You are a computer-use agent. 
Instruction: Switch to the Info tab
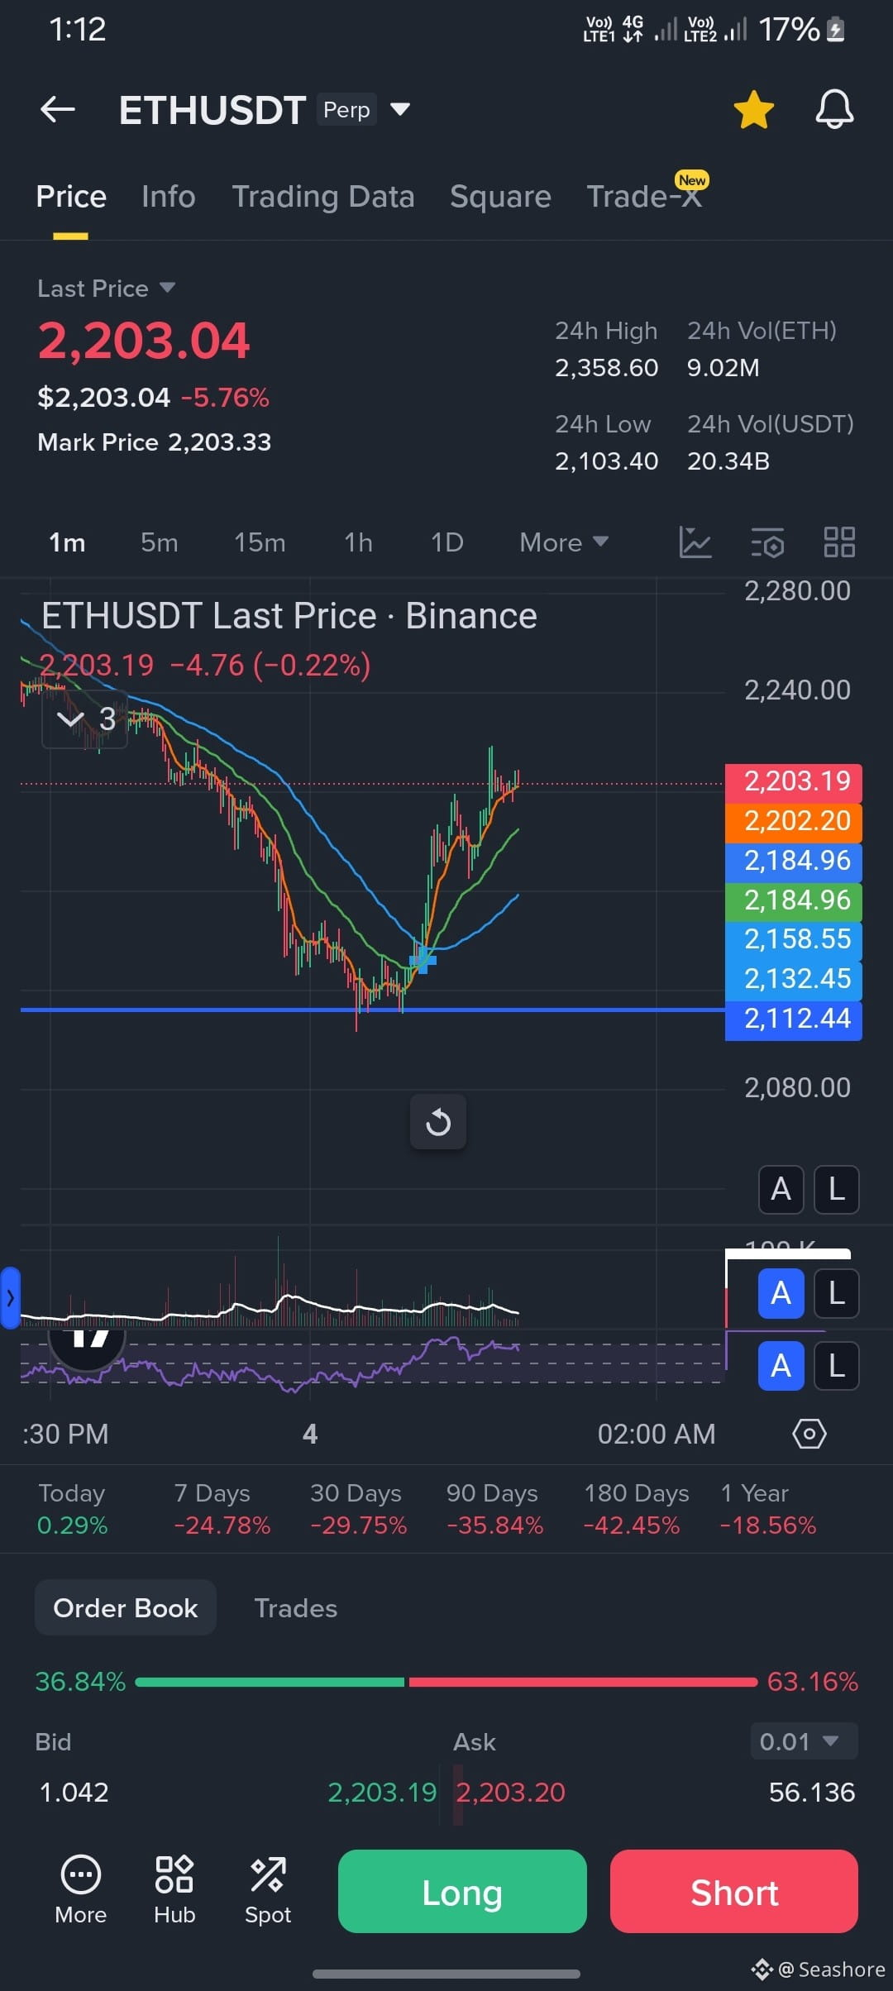click(x=169, y=197)
